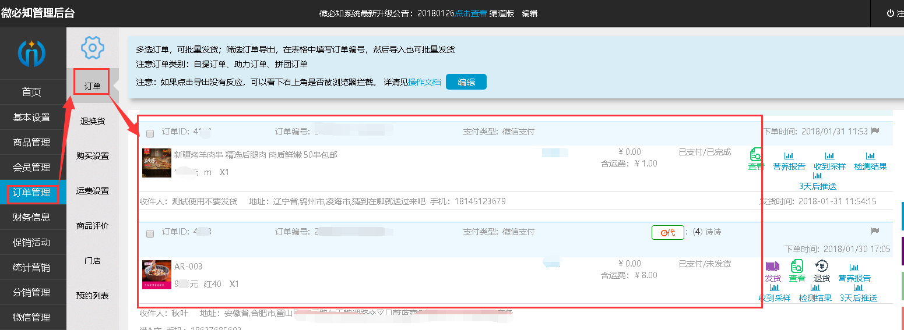Viewport: 904px width, 330px height.
Task: Select the checkbox for the lamb skewer order
Action: point(150,134)
